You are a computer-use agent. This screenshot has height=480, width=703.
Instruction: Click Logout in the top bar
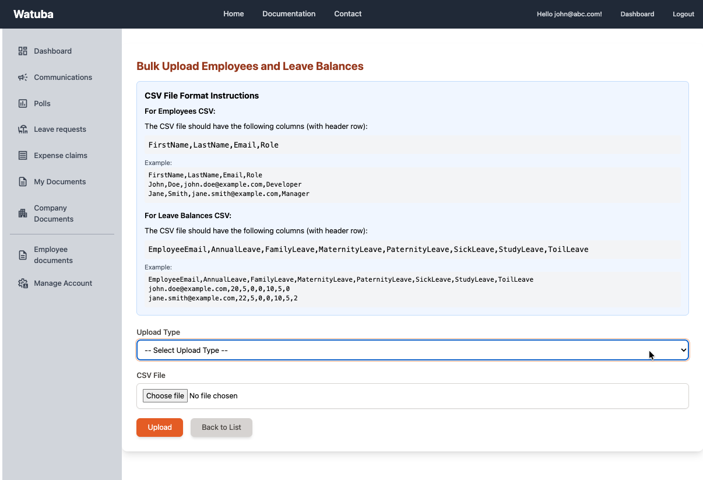point(684,14)
